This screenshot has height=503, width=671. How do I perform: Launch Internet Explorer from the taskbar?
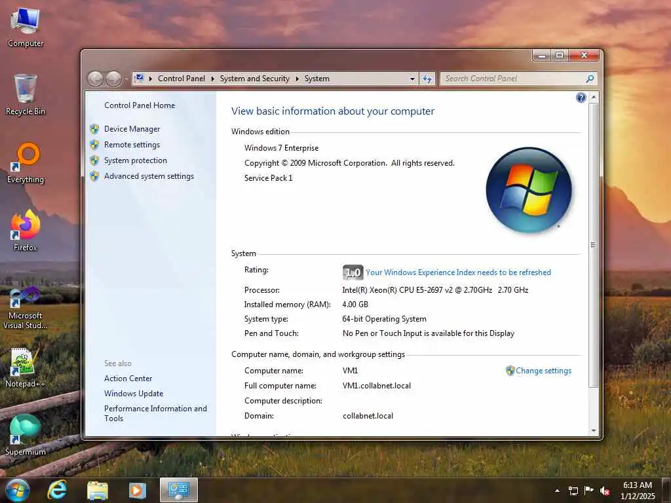coord(58,490)
